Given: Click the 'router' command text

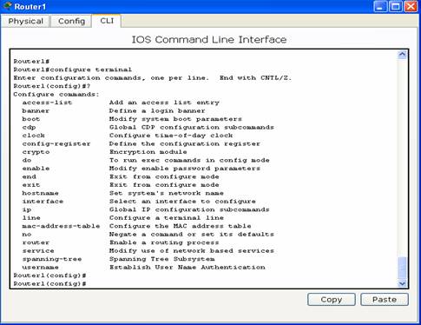Looking at the screenshot, I should click(x=36, y=242).
